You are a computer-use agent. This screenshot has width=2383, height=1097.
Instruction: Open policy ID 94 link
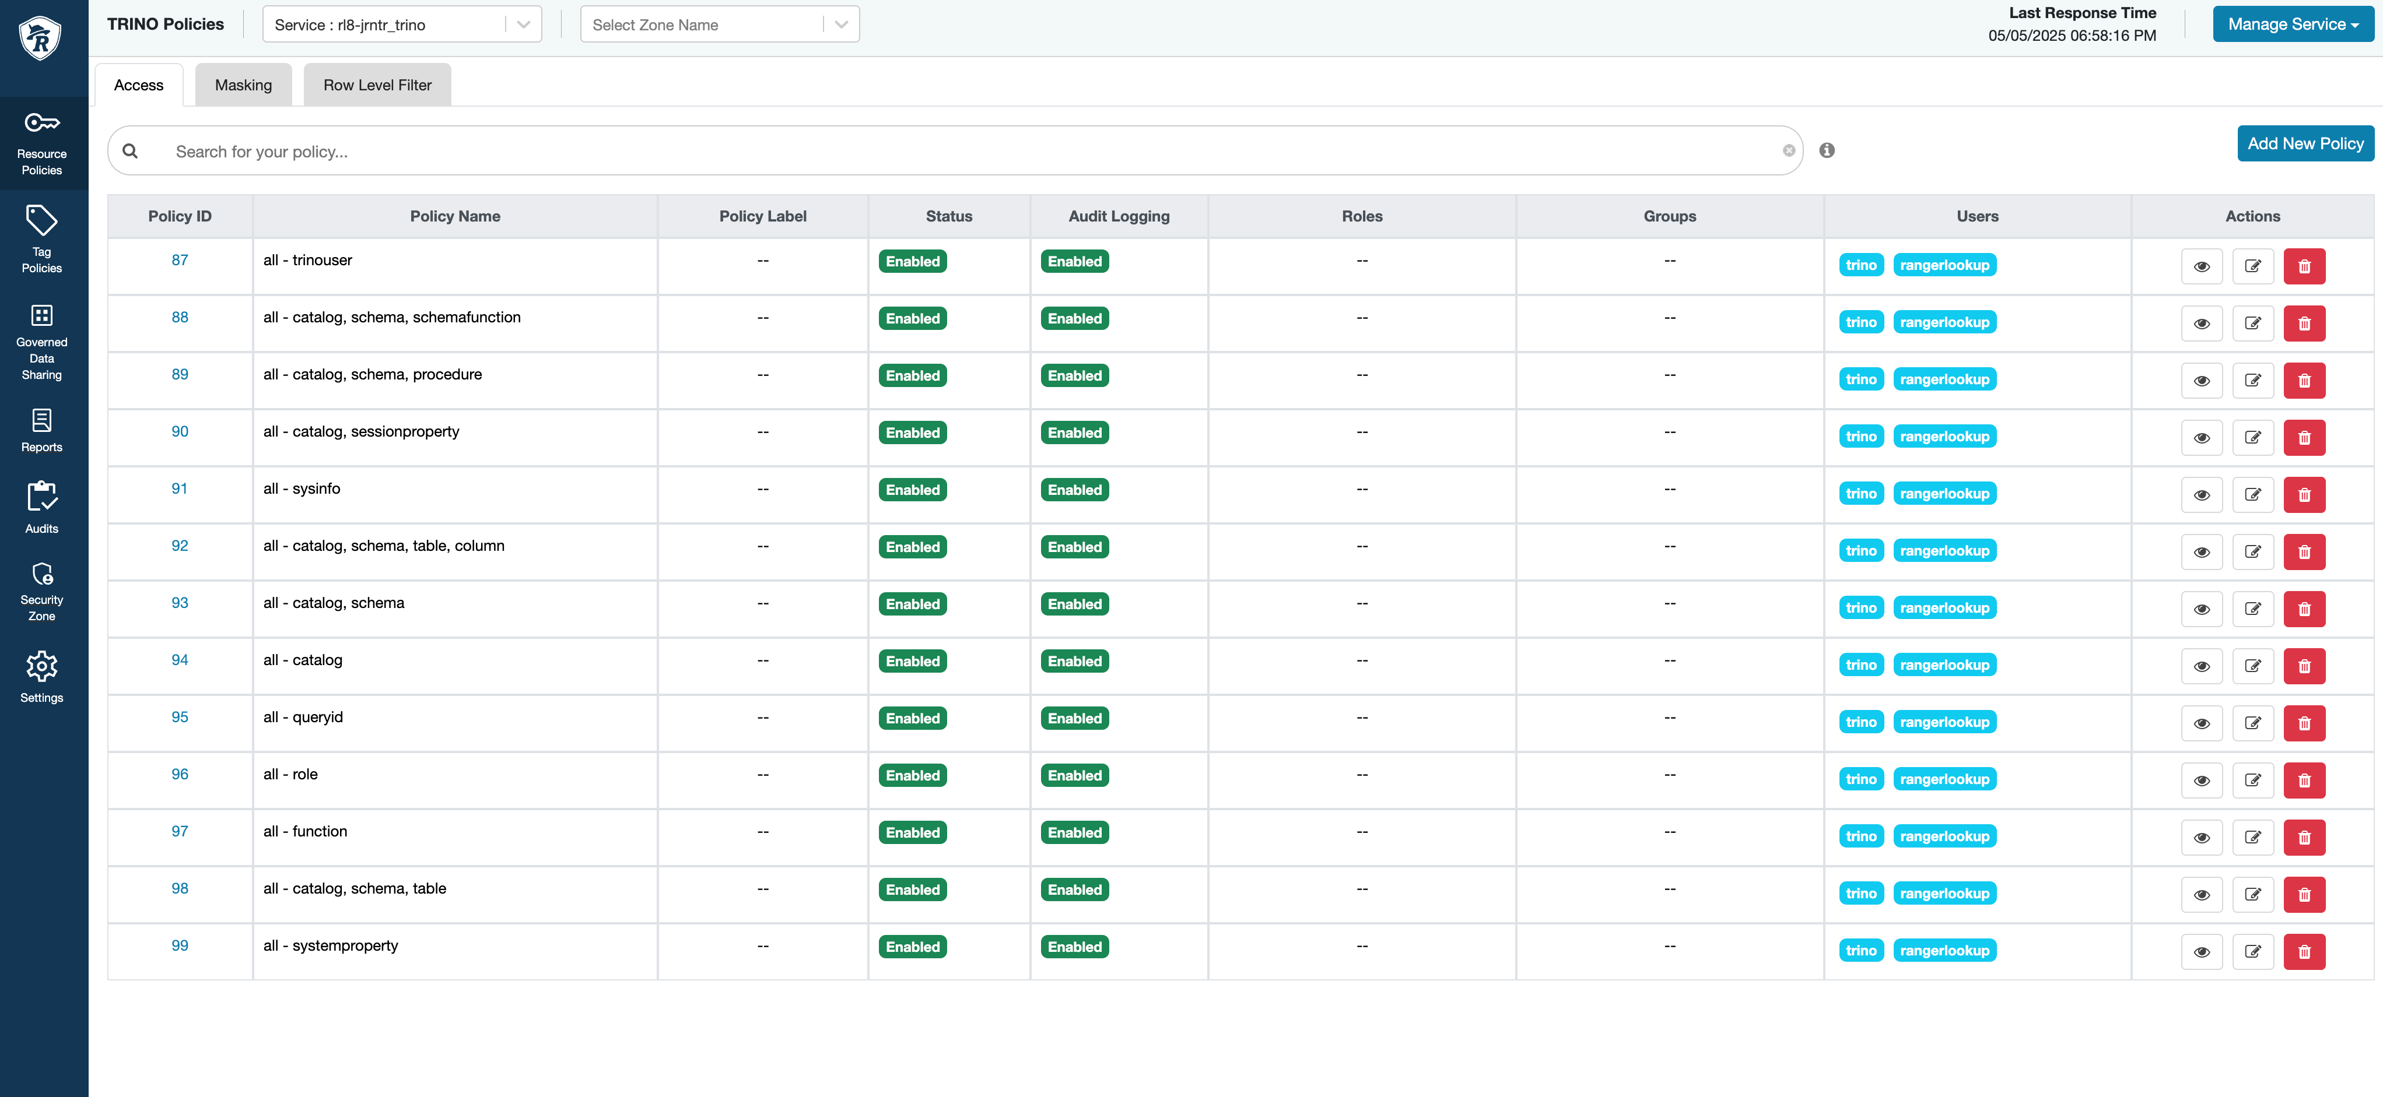pos(180,659)
